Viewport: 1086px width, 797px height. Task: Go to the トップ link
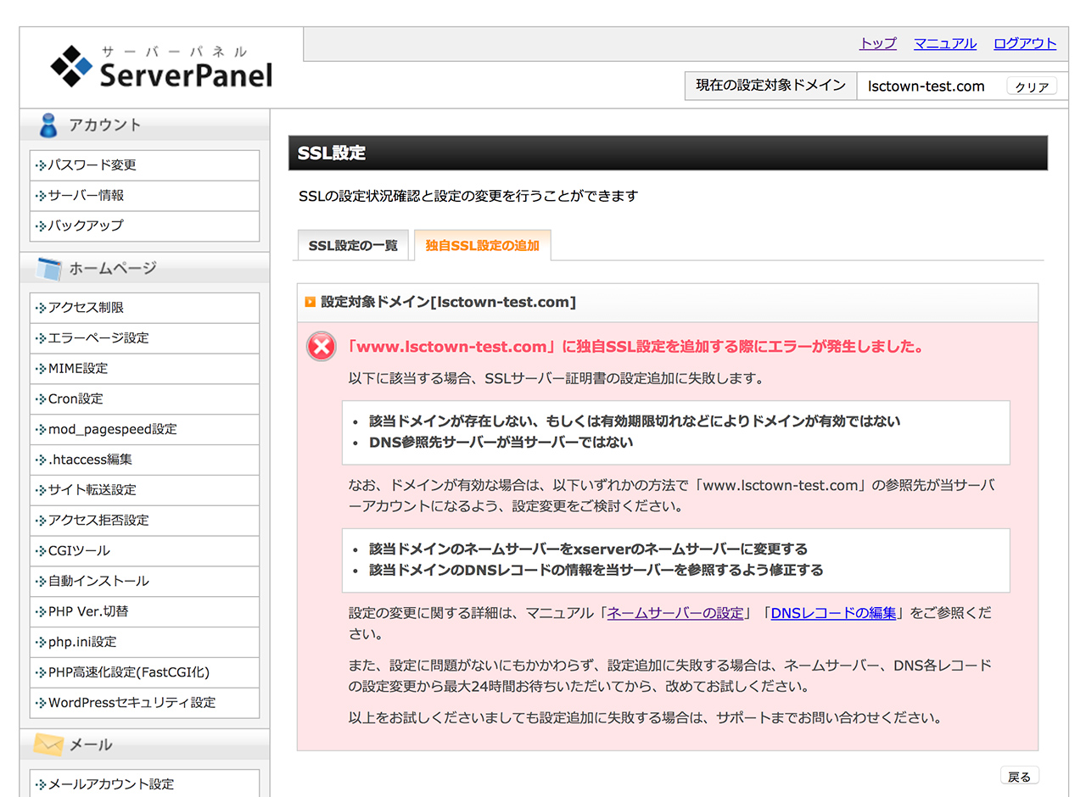pos(877,43)
